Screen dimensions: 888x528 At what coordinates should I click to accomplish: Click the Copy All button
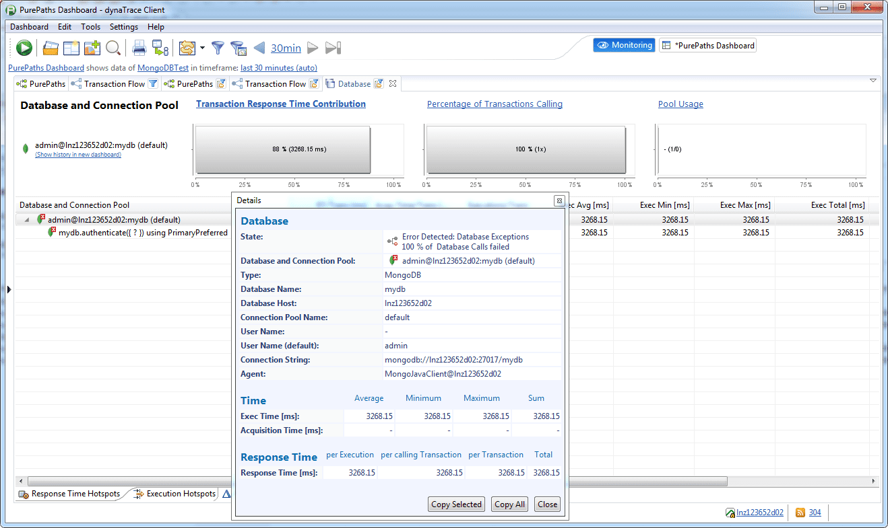tap(509, 504)
